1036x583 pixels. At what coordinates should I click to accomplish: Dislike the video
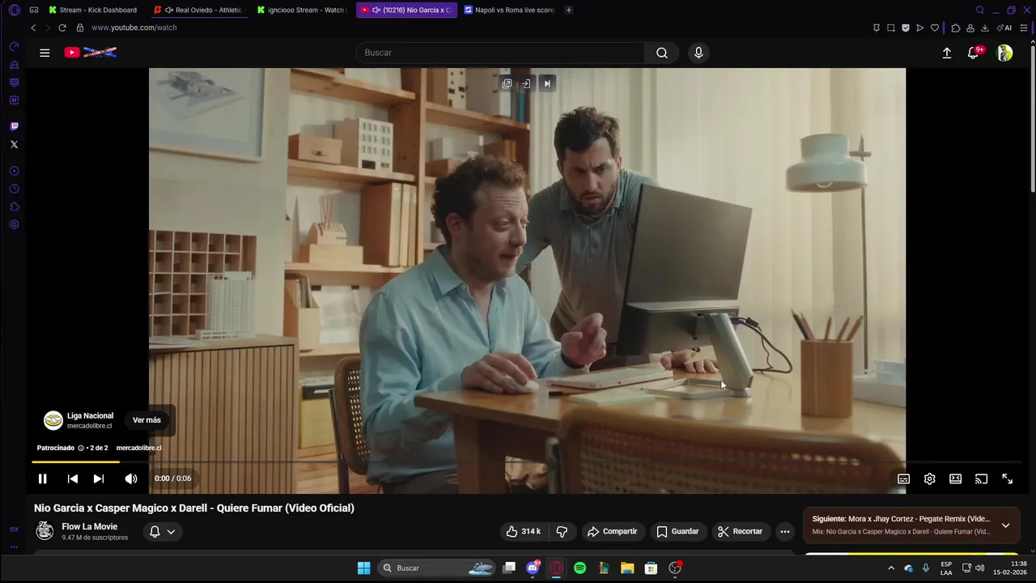pyautogui.click(x=562, y=531)
